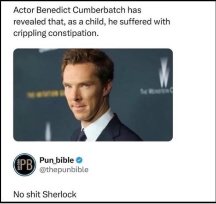The image size is (216, 204).
Task: Select the "No shit Sherlock" reply text
Action: coord(45,194)
